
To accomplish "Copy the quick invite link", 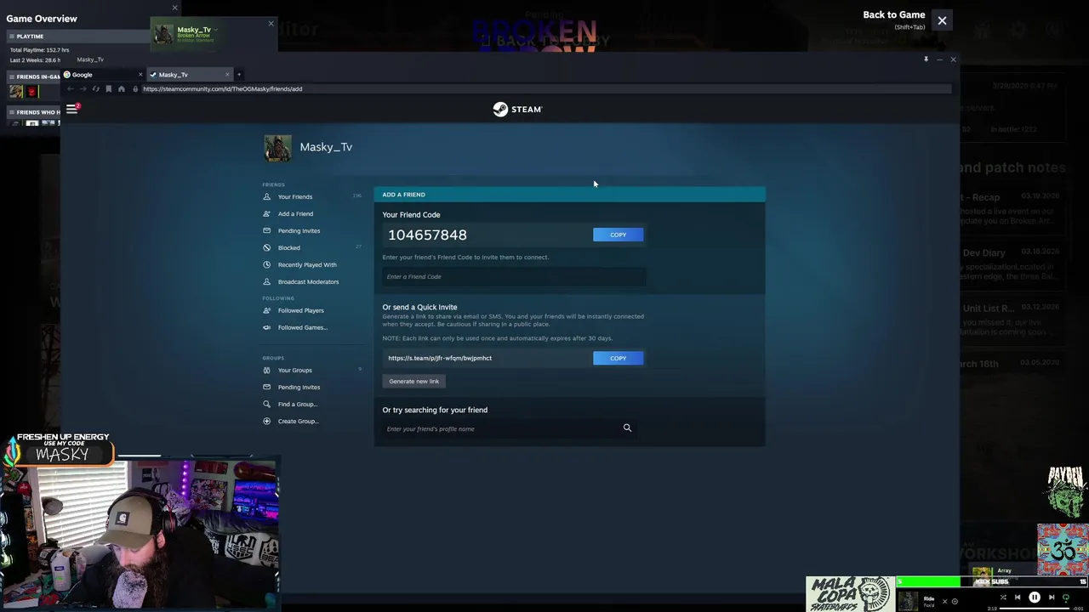I will tap(618, 358).
